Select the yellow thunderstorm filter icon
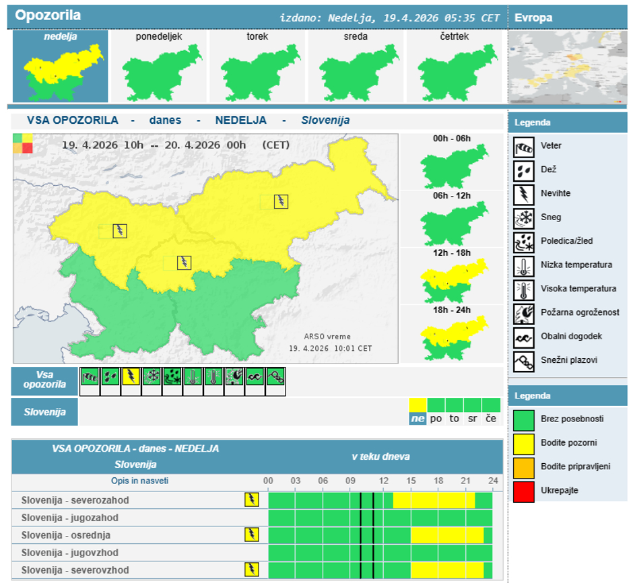The image size is (633, 583). [131, 377]
